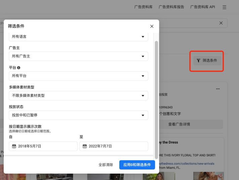Open the hamburger menu icon in header
The height and width of the screenshot is (180, 239).
tap(224, 7)
